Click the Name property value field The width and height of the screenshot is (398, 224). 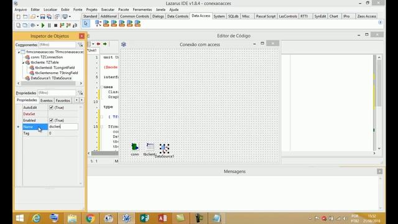[x=63, y=126]
